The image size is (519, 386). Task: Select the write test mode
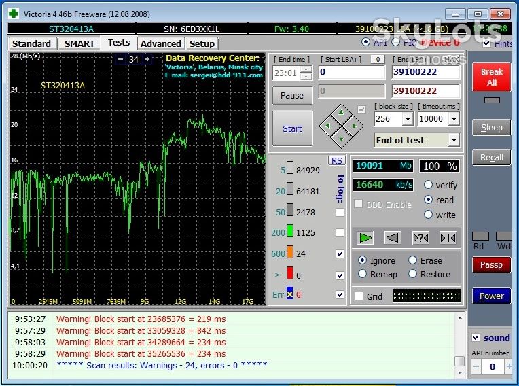pos(428,215)
